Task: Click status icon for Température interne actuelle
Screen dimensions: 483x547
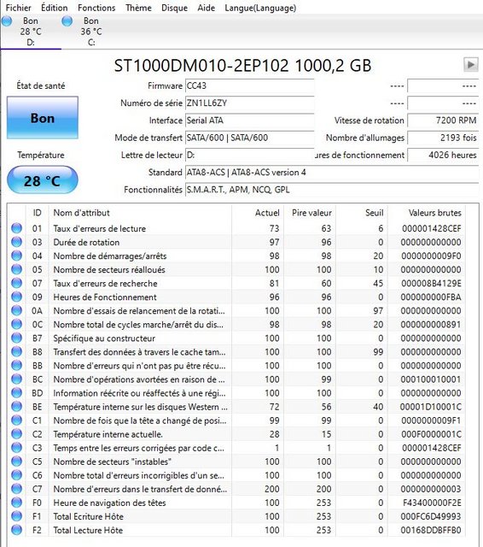Action: (16, 434)
